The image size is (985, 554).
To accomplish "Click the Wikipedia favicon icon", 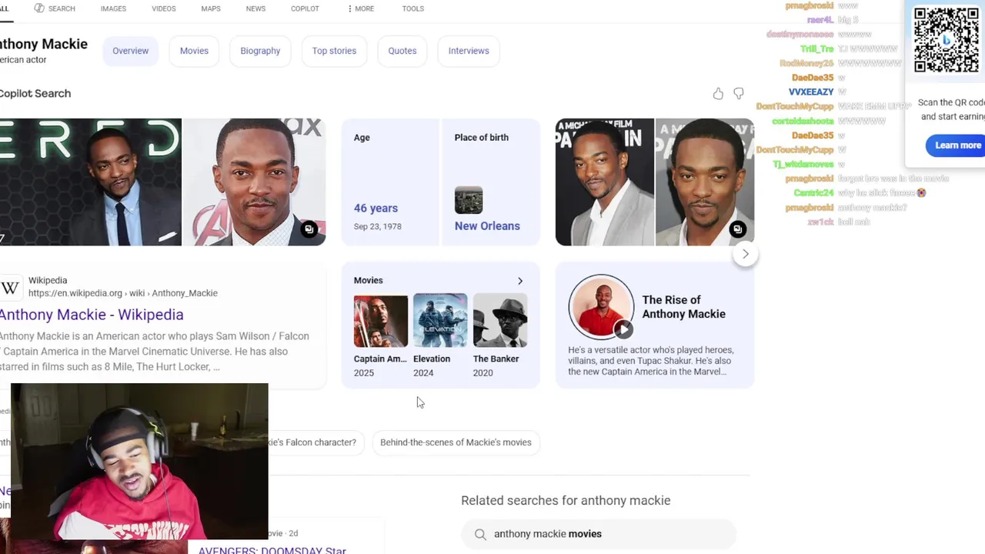I will 10,288.
